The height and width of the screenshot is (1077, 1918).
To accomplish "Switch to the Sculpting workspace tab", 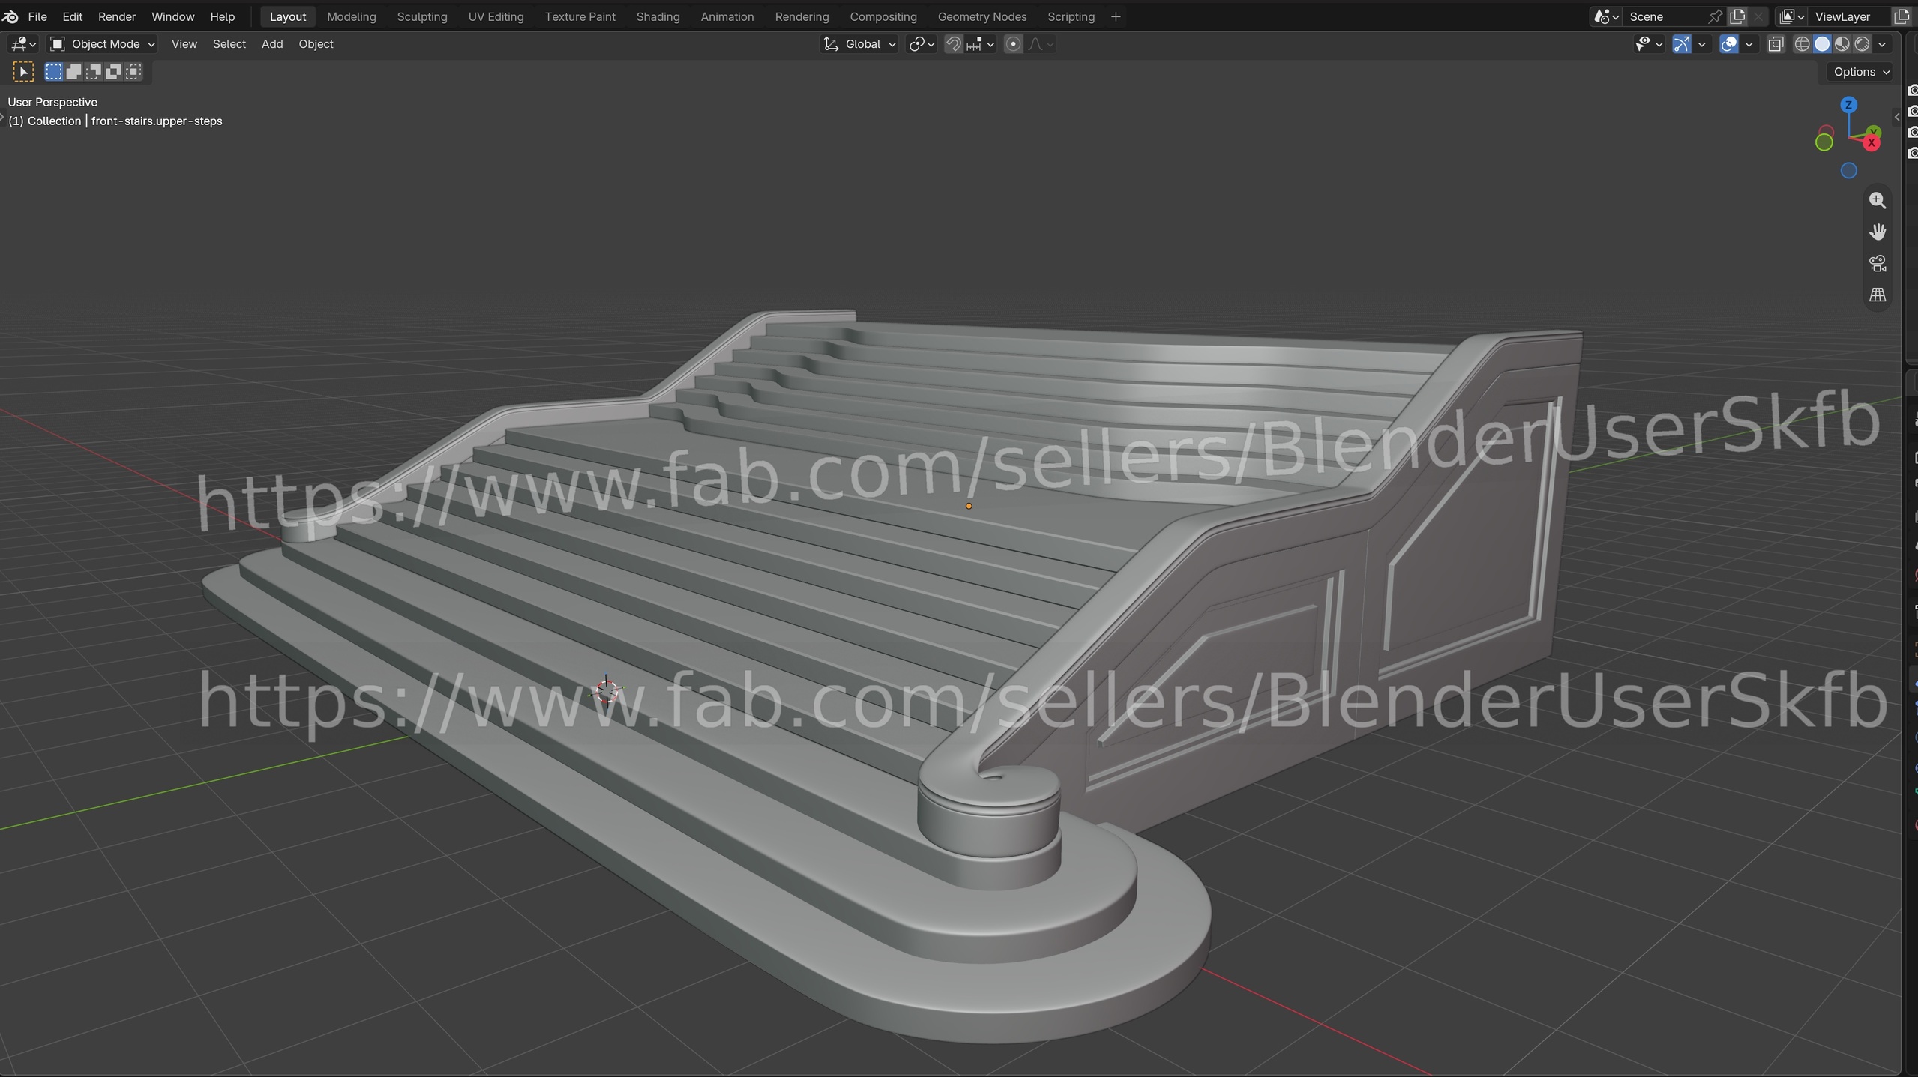I will tap(422, 16).
